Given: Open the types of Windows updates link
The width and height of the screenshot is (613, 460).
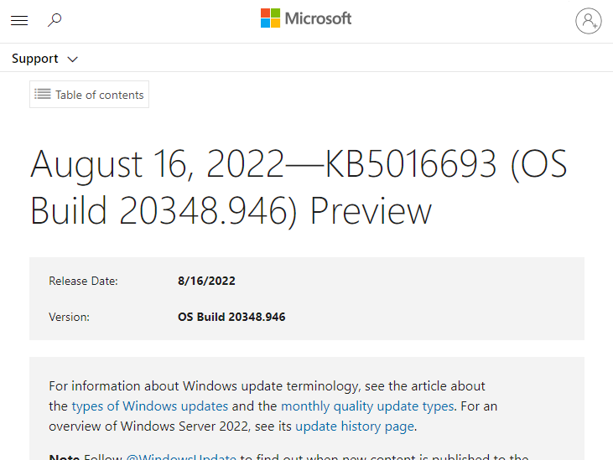Looking at the screenshot, I should tap(149, 406).
